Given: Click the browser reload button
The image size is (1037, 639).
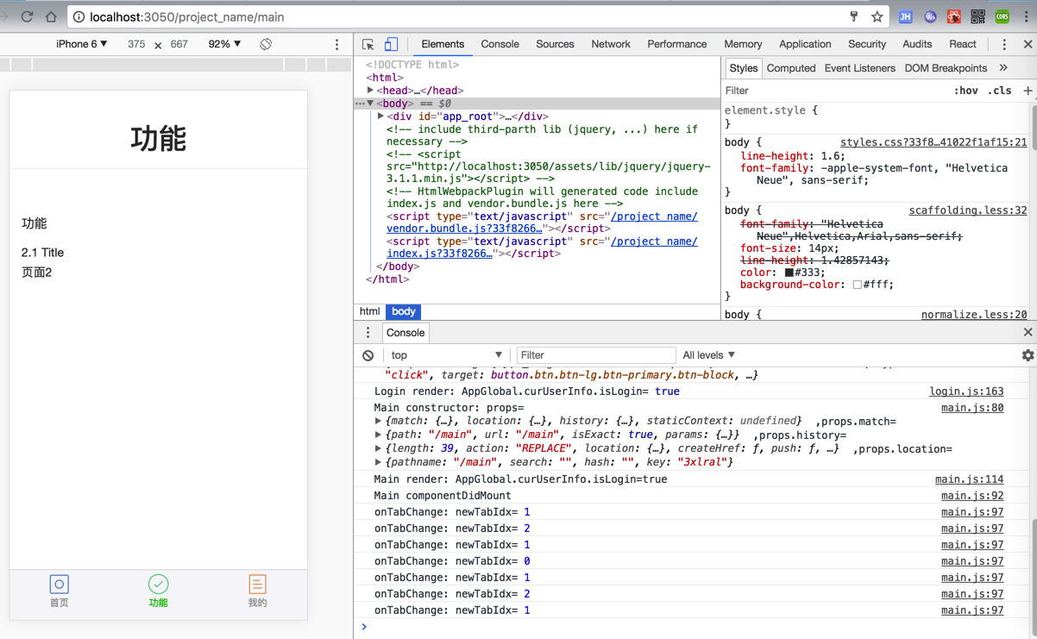Looking at the screenshot, I should (x=28, y=16).
